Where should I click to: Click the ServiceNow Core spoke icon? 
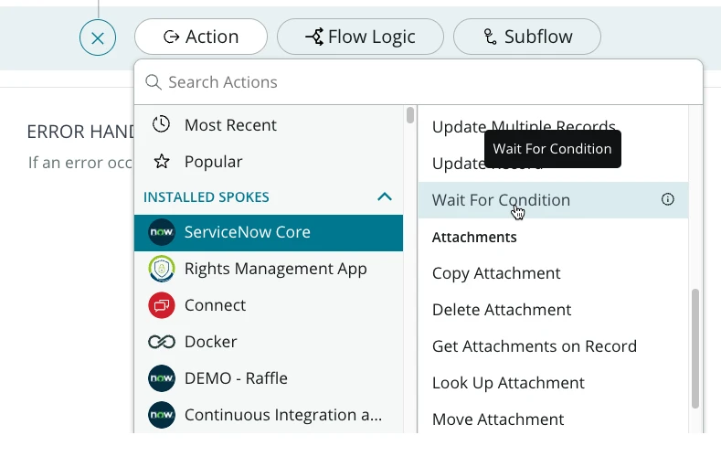pyautogui.click(x=161, y=232)
